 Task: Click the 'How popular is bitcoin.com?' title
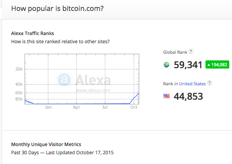coord(57,9)
